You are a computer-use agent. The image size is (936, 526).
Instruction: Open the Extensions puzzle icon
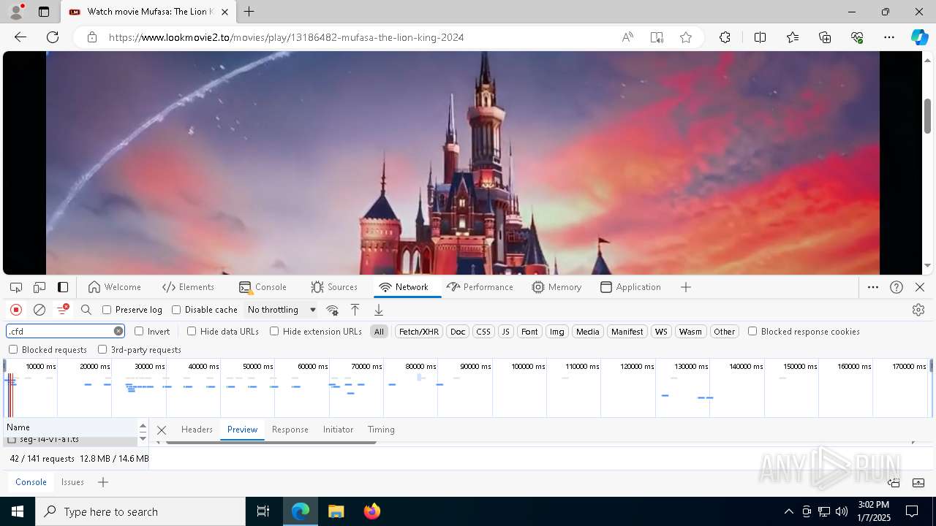725,37
